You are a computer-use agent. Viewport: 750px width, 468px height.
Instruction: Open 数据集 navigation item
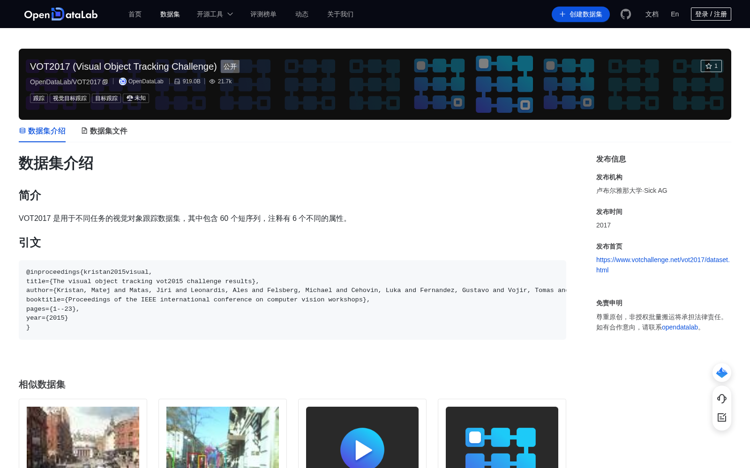(x=170, y=14)
